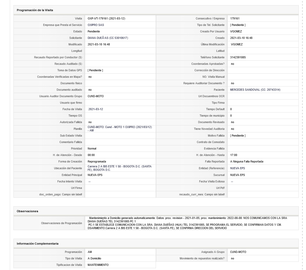Click the Autorizada Fallida value no

pos(90,122)
